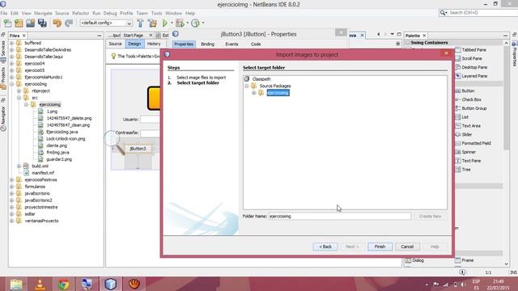Click the New Project toolbar icon
This screenshot has width=518, height=291.
pos(19,23)
